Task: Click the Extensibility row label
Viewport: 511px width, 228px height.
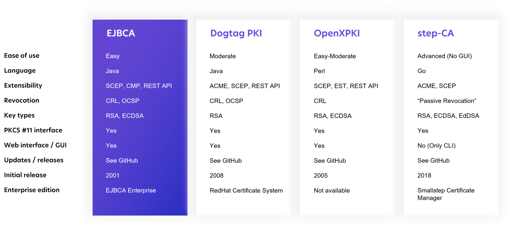Action: (x=23, y=85)
